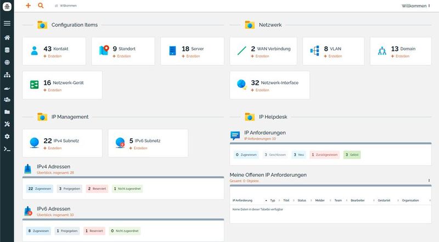Go to home icon in sidebar

[x=7, y=37]
